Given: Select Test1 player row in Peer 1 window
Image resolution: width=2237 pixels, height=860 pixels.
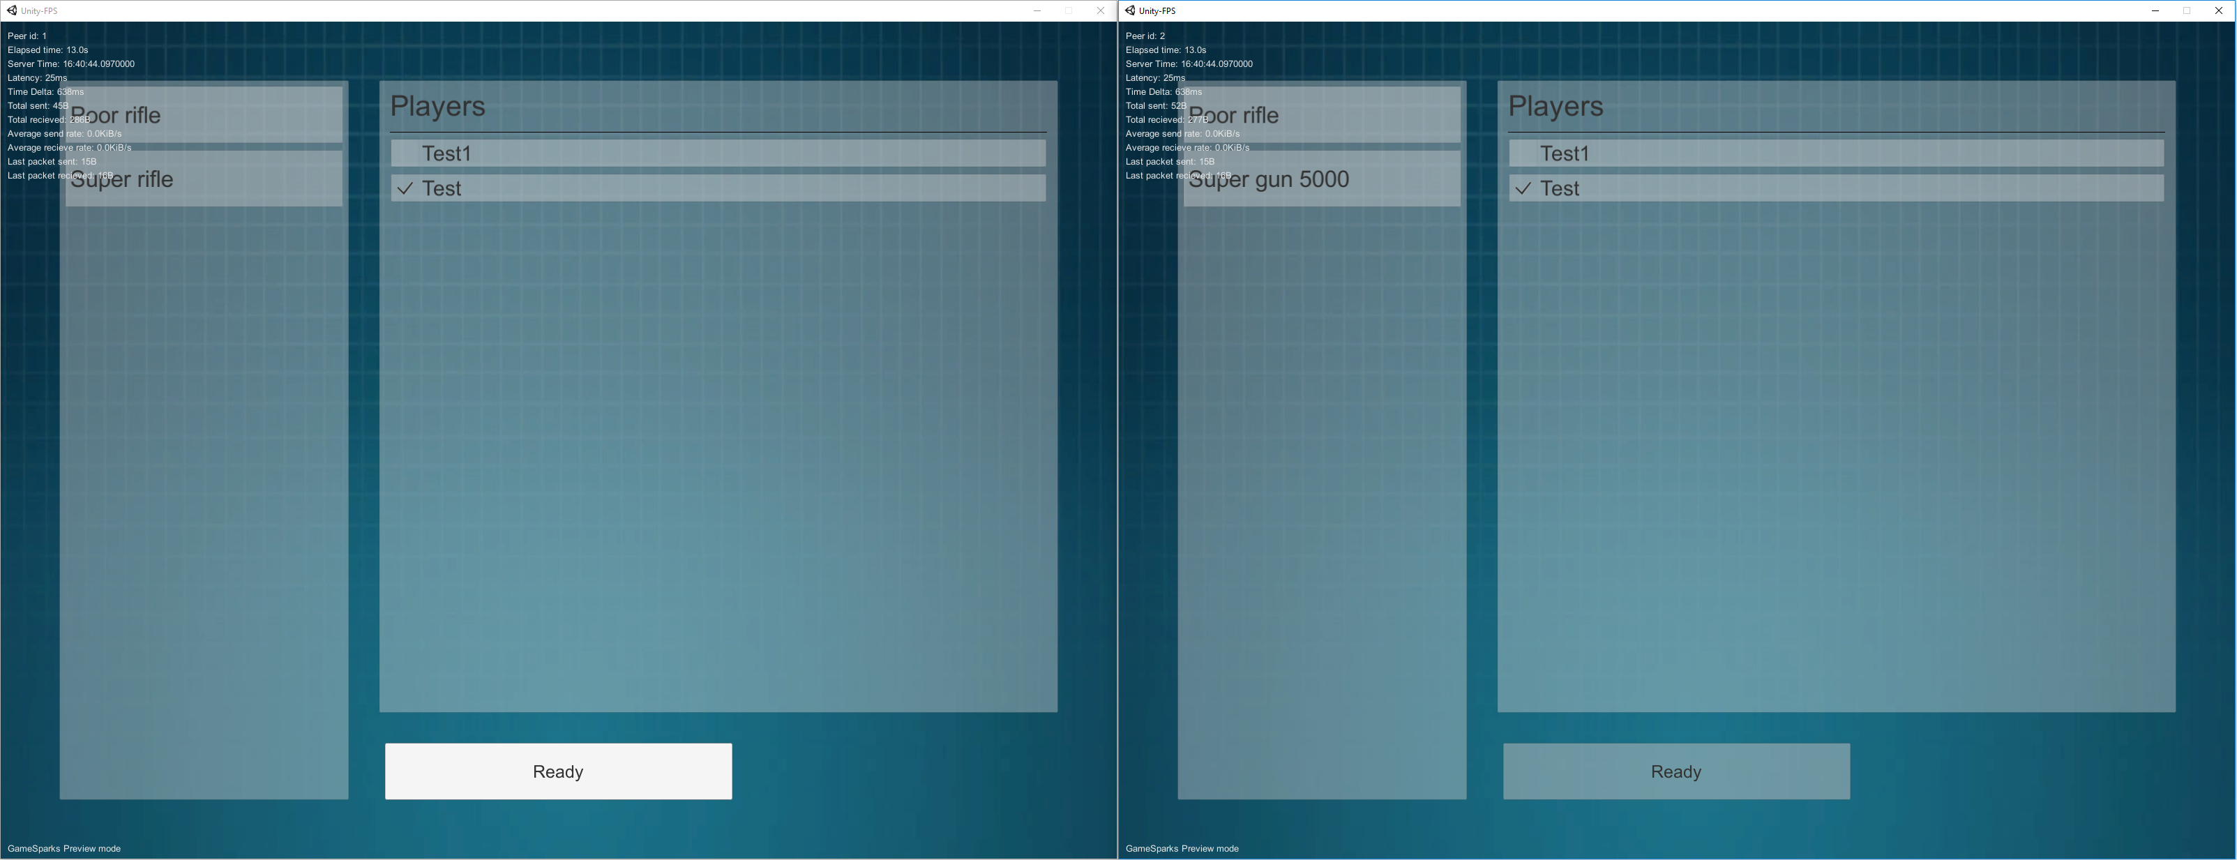Looking at the screenshot, I should [x=718, y=153].
